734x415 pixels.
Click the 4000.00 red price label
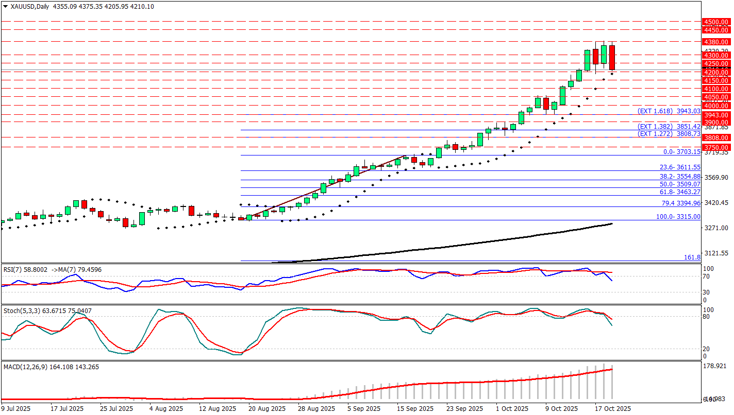[716, 106]
